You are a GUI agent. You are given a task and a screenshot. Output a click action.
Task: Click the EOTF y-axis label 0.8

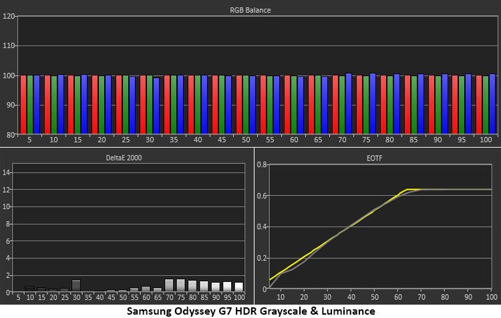[x=262, y=164]
